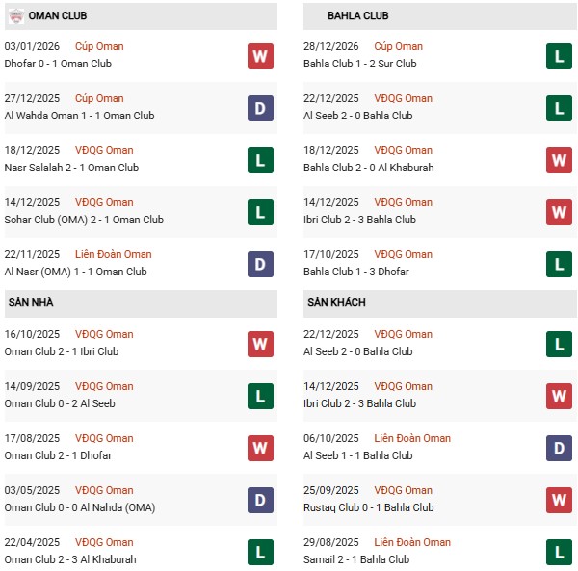This screenshot has height=571, width=578.
Task: Click the W badge for Bahla Club 2-0 Al Khaburah
Action: 559,160
